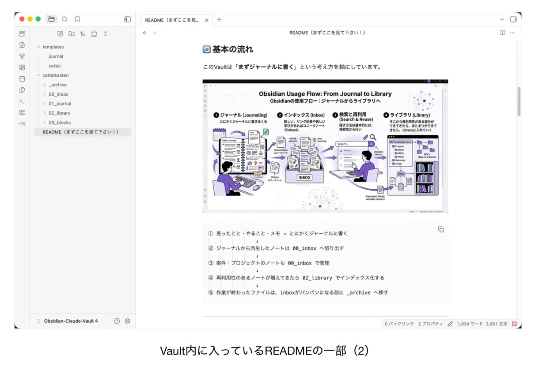
Task: Collapse the zettelkasten folder chevron
Action: pyautogui.click(x=38, y=75)
